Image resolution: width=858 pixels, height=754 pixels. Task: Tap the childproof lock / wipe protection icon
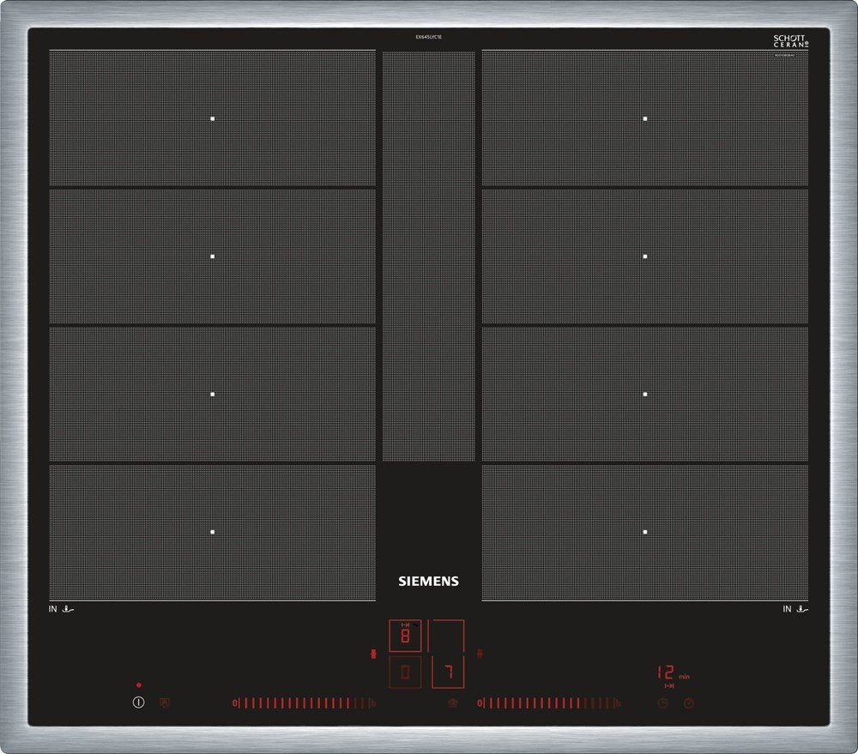click(165, 703)
